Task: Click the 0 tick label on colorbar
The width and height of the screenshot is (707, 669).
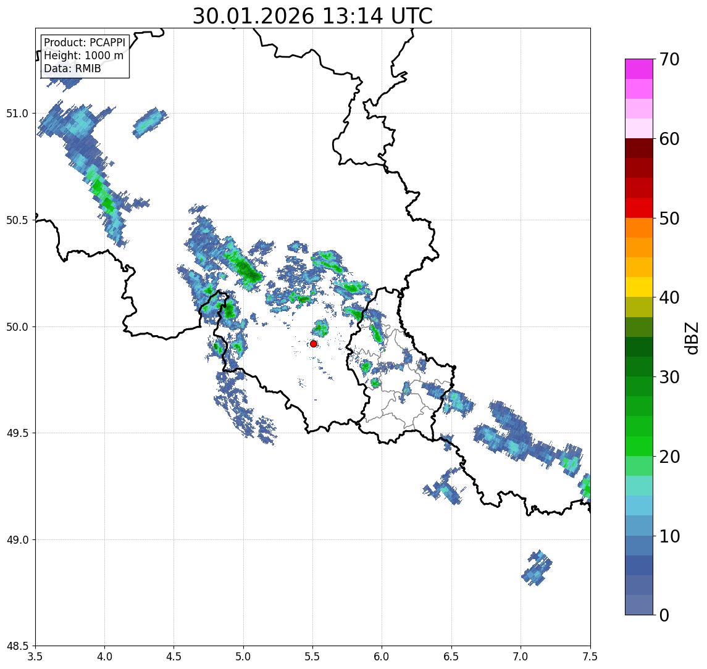Action: (664, 615)
